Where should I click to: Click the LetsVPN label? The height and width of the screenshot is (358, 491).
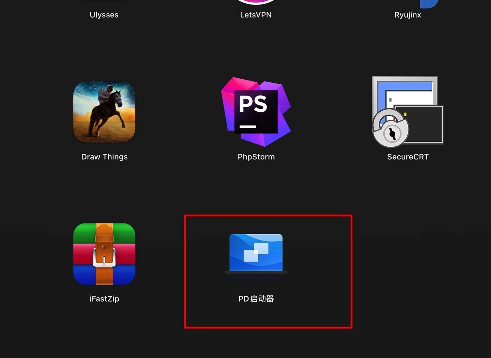point(256,15)
